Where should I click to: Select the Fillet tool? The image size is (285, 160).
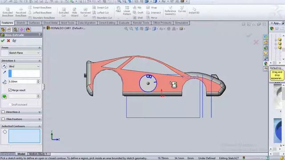pyautogui.click(x=118, y=9)
